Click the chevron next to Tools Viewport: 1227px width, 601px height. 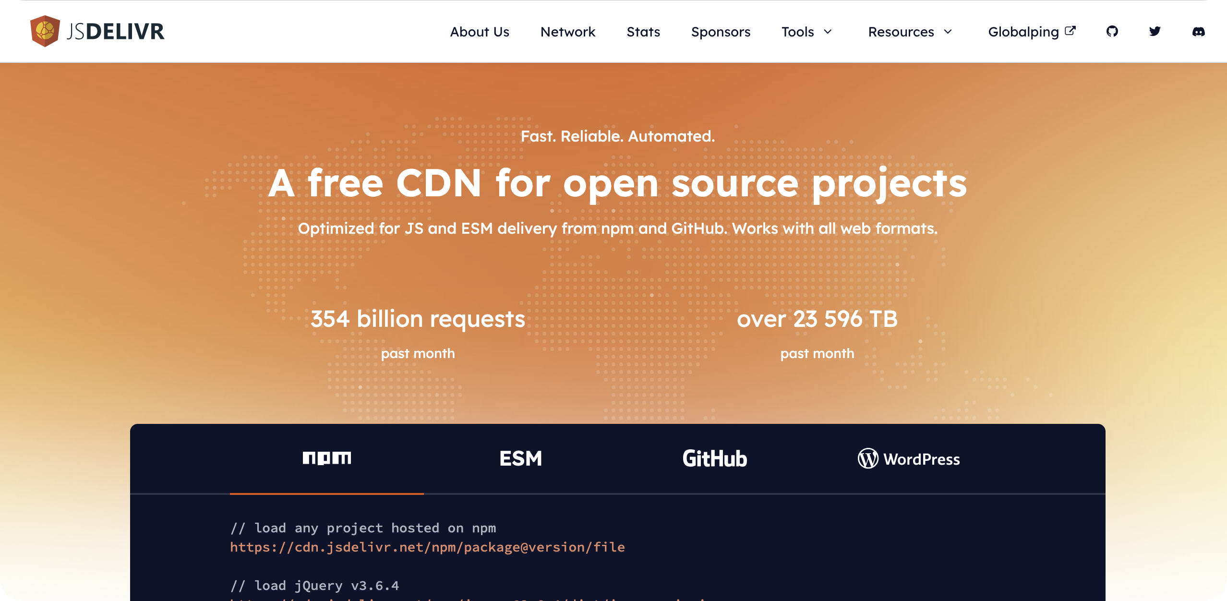[828, 32]
